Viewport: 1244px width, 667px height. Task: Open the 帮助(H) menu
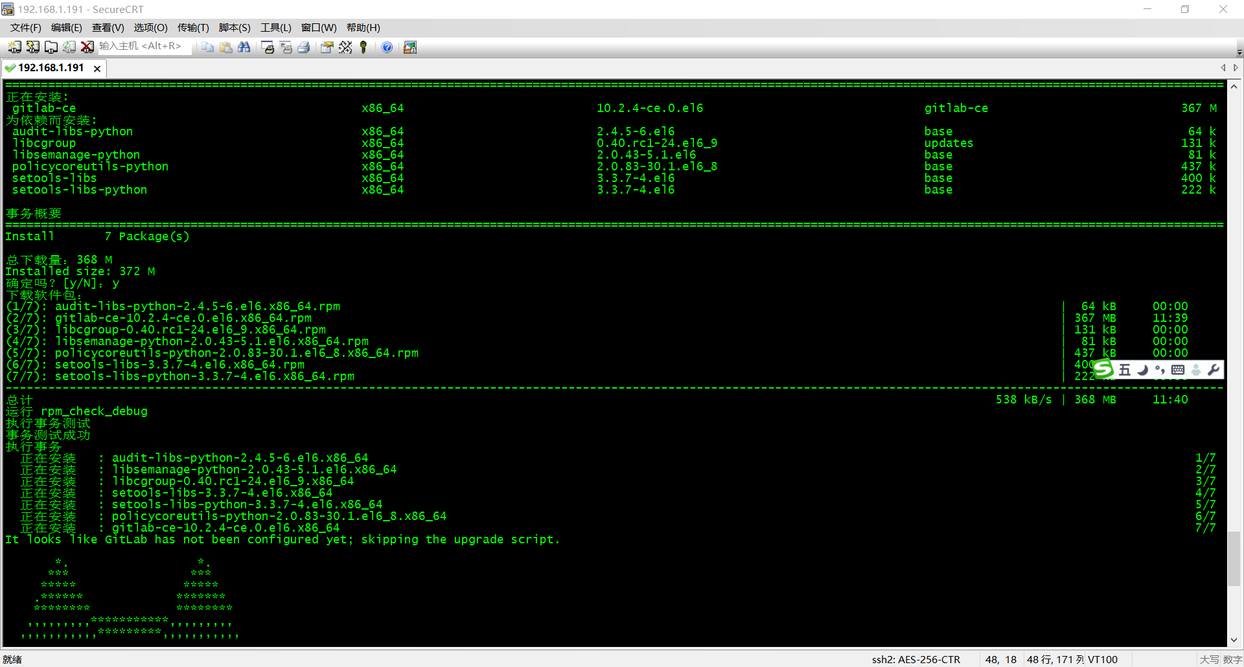[363, 27]
